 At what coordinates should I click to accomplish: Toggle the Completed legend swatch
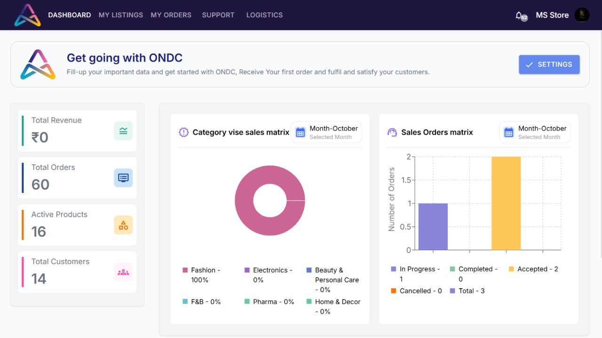point(452,269)
